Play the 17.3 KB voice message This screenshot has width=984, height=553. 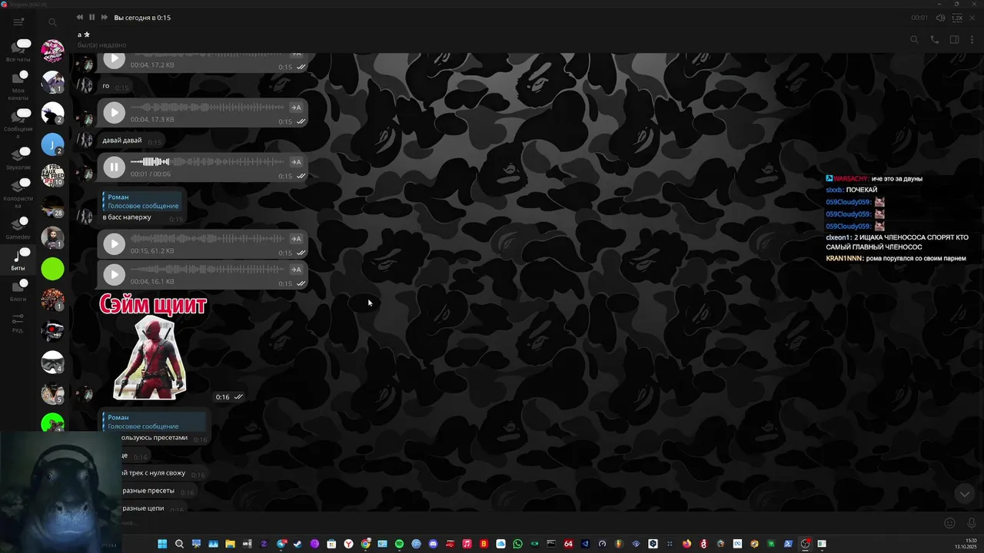click(114, 113)
